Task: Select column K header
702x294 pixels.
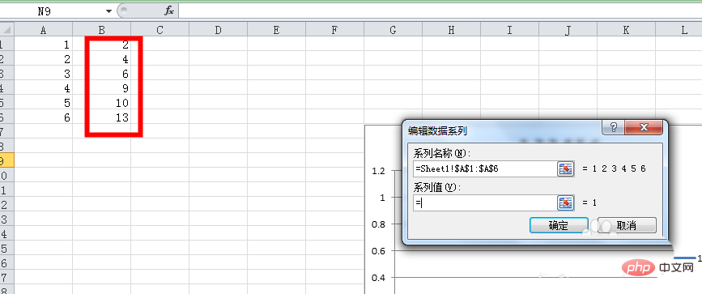Action: (x=626, y=30)
